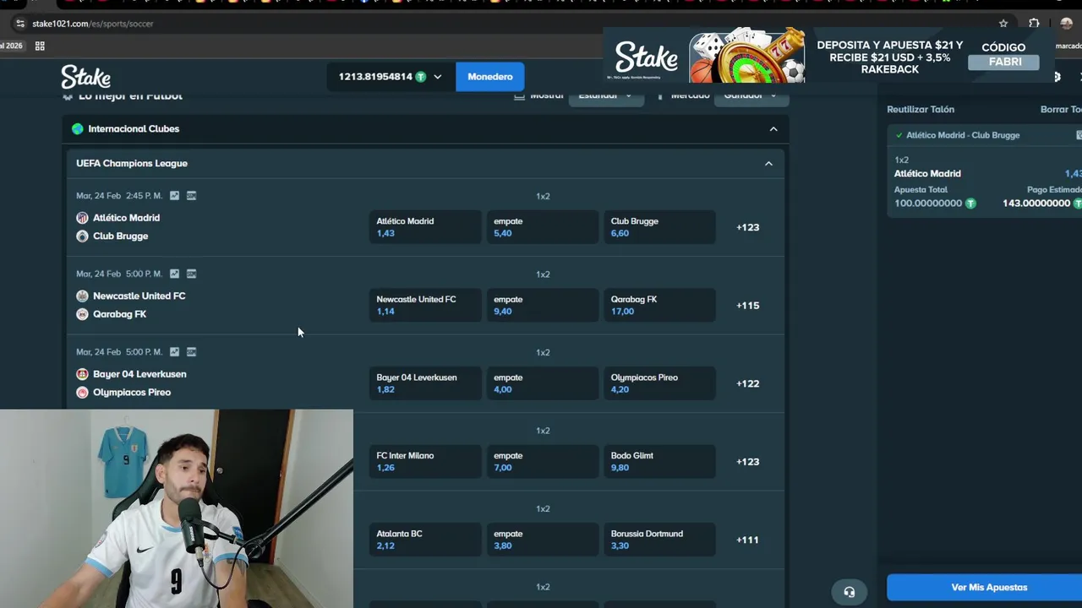Open stats chart icon for Bayer Leverkusen match
Image resolution: width=1082 pixels, height=608 pixels.
174,352
